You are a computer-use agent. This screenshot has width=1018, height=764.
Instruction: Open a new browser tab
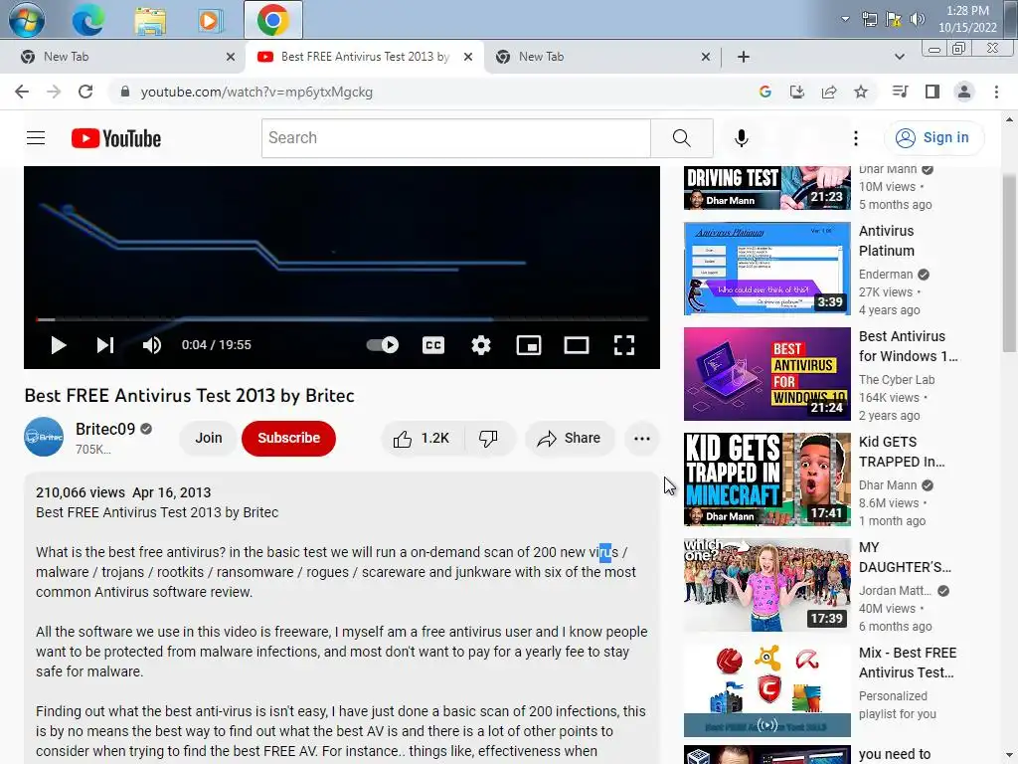744,57
